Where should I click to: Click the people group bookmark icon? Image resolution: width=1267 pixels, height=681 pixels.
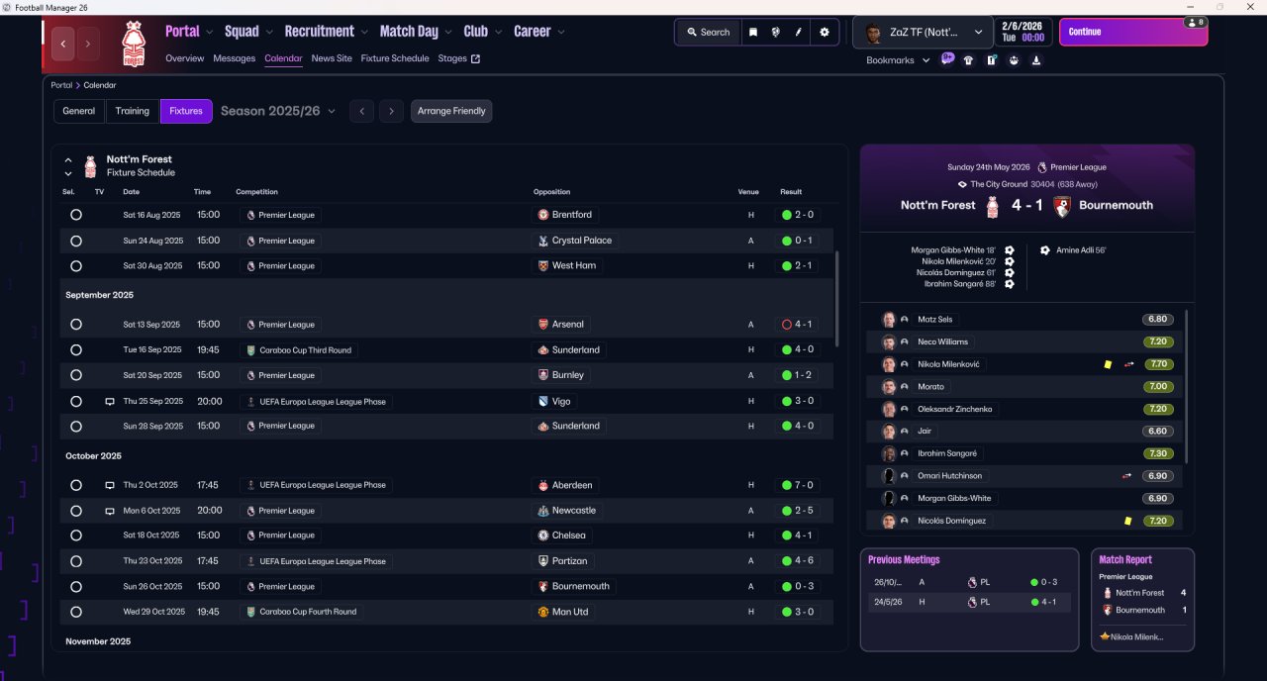tap(1014, 60)
